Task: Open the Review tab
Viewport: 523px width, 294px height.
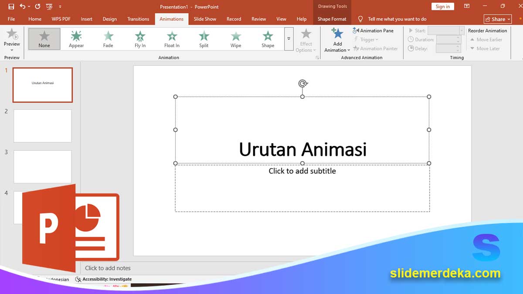Action: pyautogui.click(x=258, y=19)
